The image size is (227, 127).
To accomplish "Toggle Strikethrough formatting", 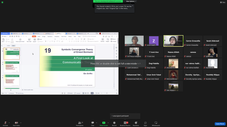I will coord(52,42).
